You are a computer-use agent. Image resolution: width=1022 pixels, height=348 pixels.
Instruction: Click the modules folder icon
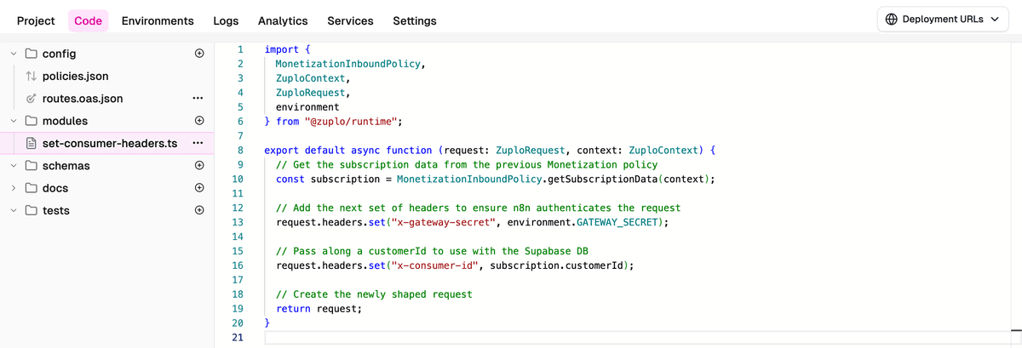(x=31, y=121)
